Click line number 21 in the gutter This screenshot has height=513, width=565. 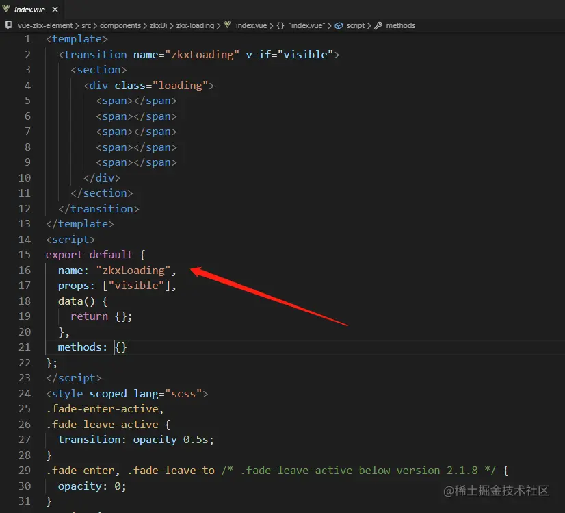pos(25,347)
